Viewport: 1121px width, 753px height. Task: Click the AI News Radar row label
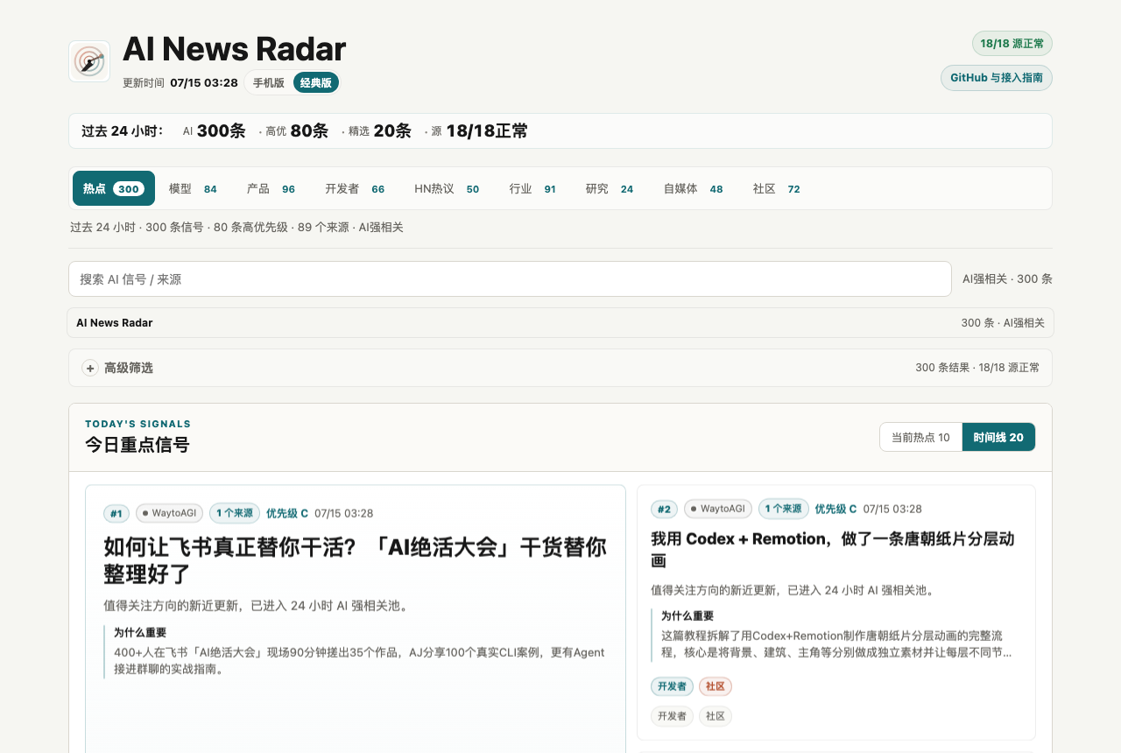pos(115,322)
